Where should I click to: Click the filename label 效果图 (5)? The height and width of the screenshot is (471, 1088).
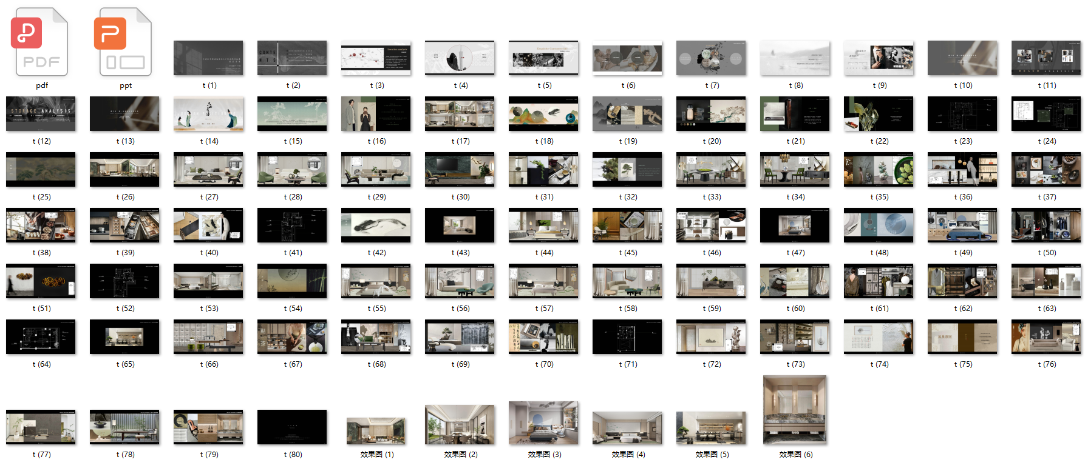pyautogui.click(x=712, y=455)
